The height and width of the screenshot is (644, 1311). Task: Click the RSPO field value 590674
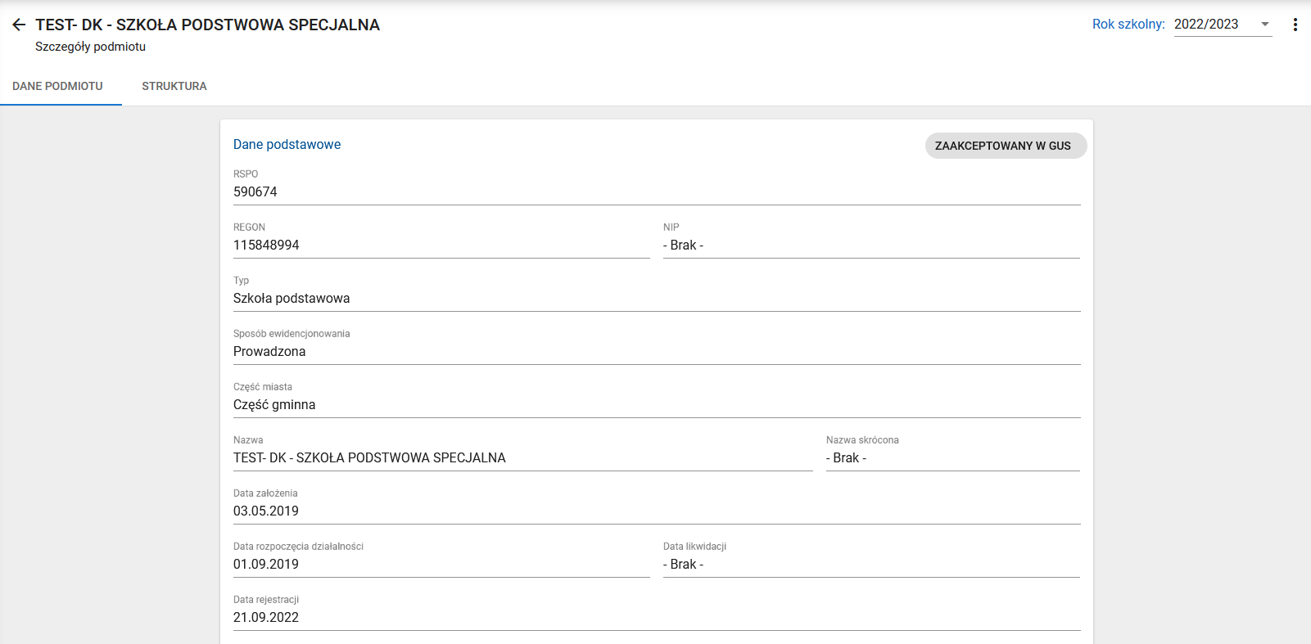coord(255,191)
